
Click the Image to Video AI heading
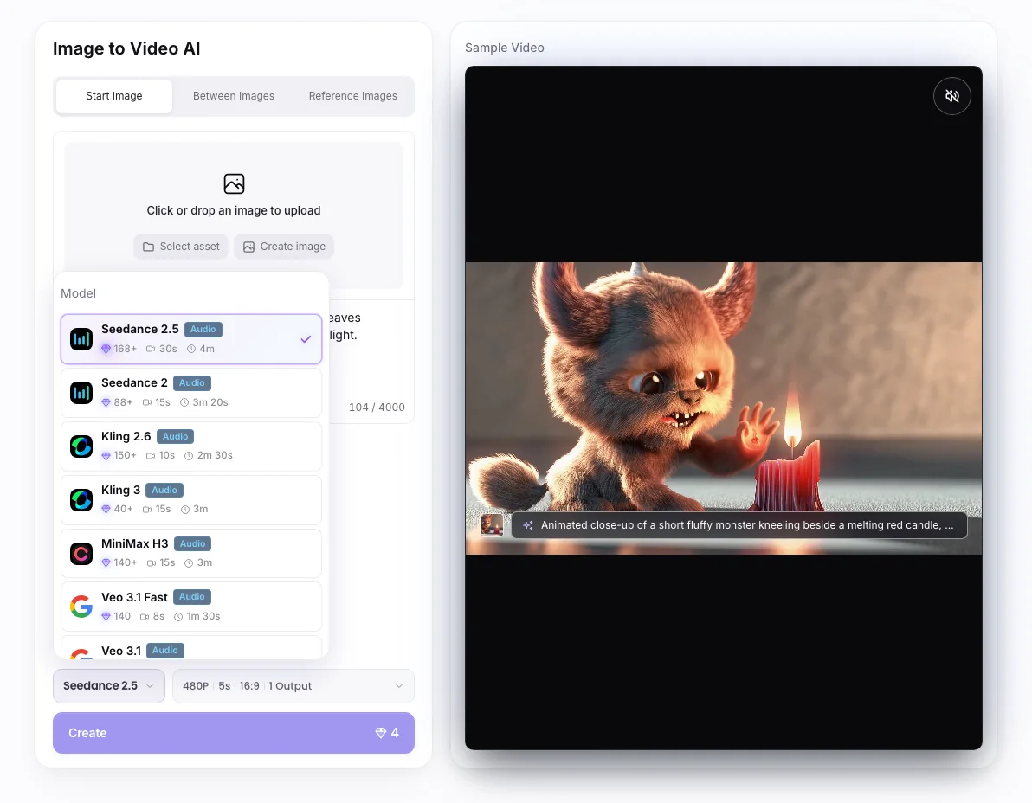[126, 48]
